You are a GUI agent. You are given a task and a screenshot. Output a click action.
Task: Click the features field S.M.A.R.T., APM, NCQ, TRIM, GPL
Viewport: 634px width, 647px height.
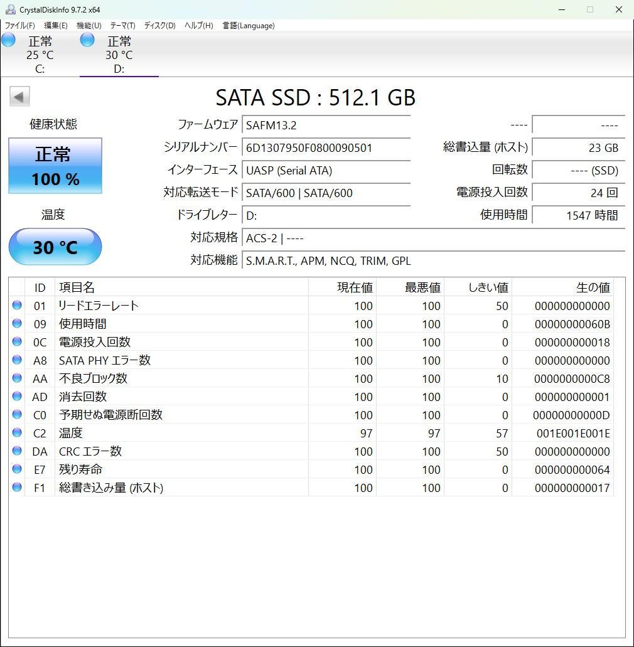tap(433, 261)
